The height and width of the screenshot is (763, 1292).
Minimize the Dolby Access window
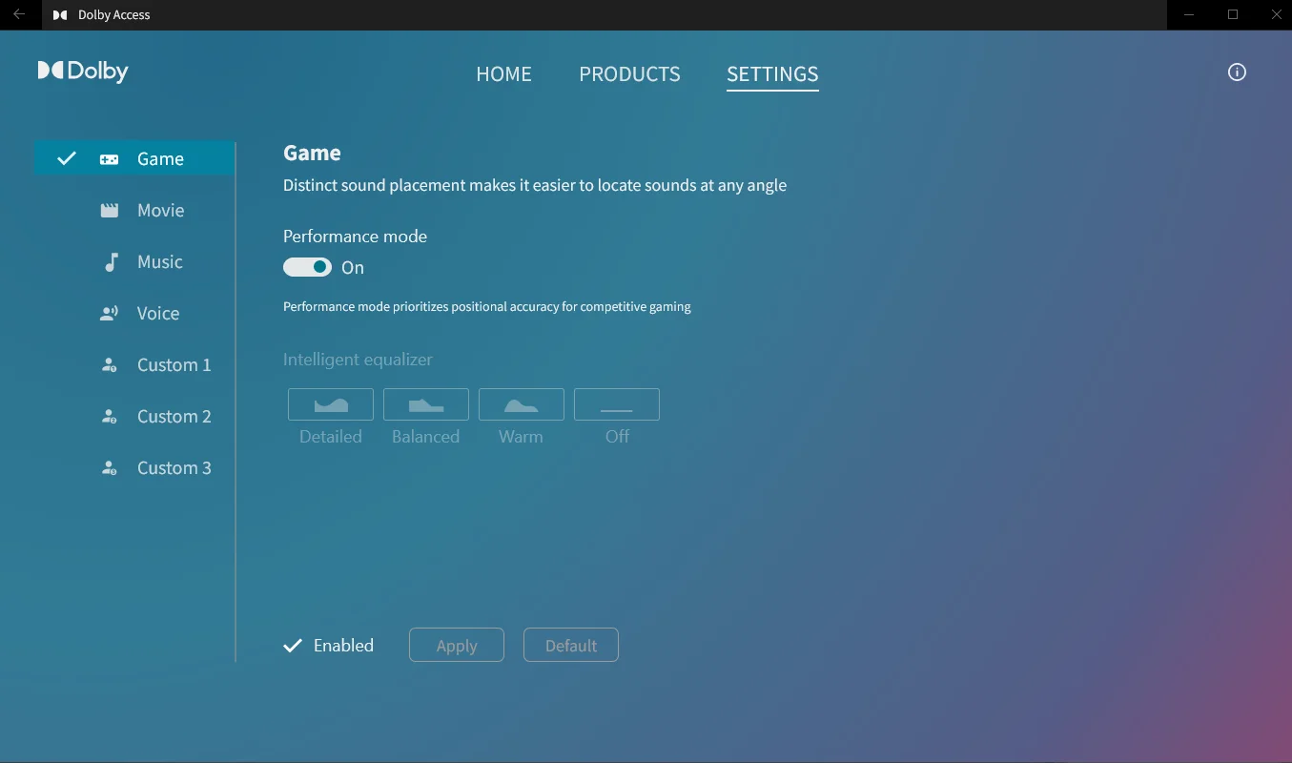pos(1189,14)
